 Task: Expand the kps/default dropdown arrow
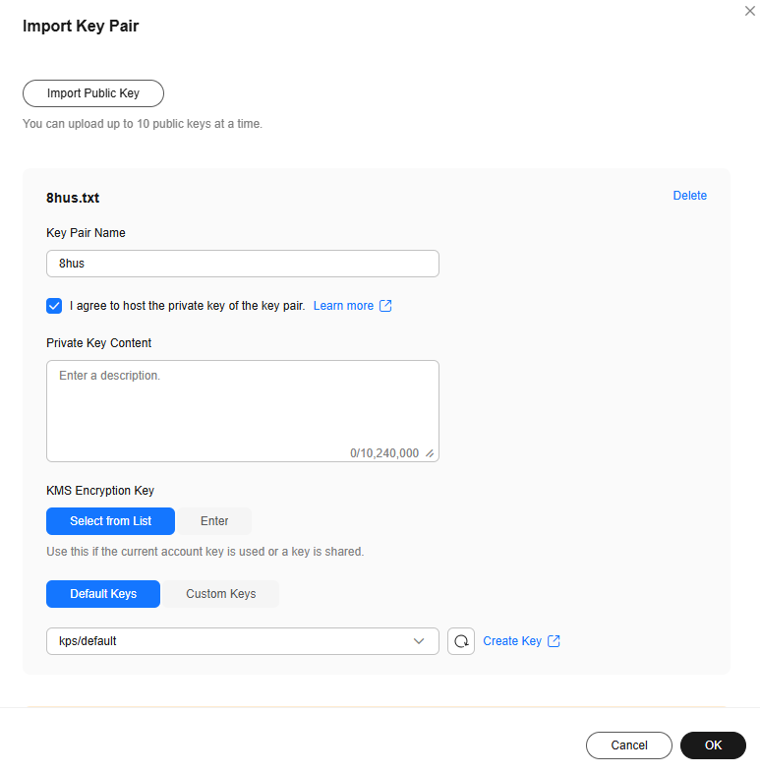pos(420,641)
